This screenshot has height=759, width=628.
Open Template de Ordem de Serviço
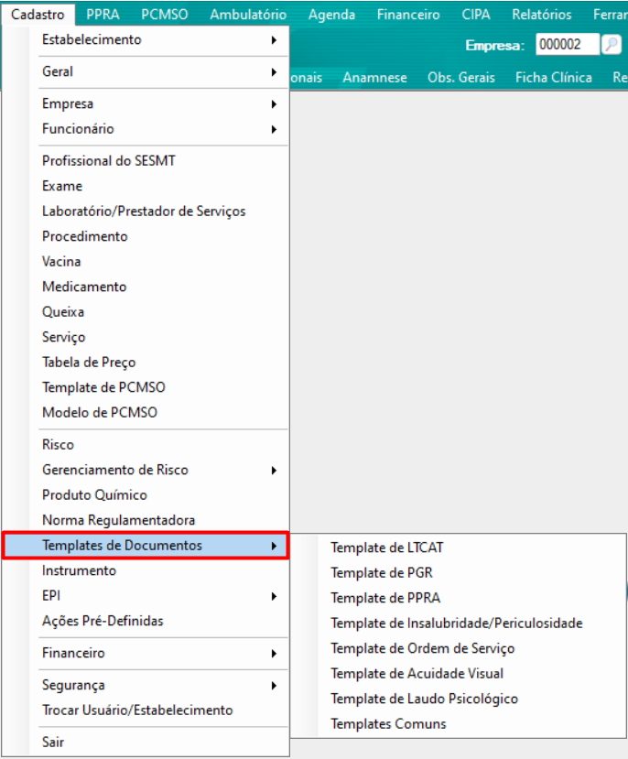click(458, 648)
